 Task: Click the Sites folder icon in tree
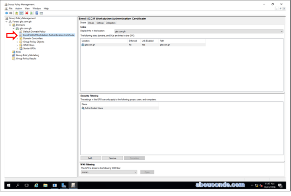pos(14,52)
